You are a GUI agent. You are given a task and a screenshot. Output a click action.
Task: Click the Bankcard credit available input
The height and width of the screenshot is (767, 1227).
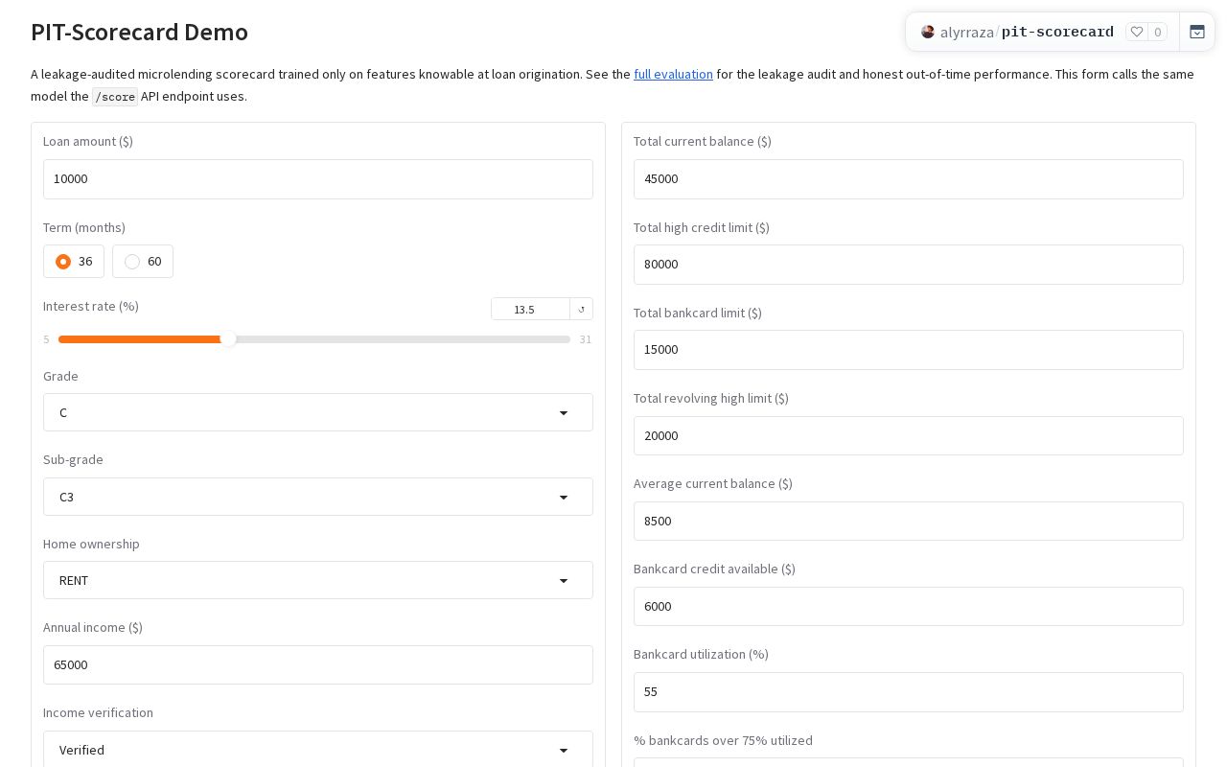909,606
